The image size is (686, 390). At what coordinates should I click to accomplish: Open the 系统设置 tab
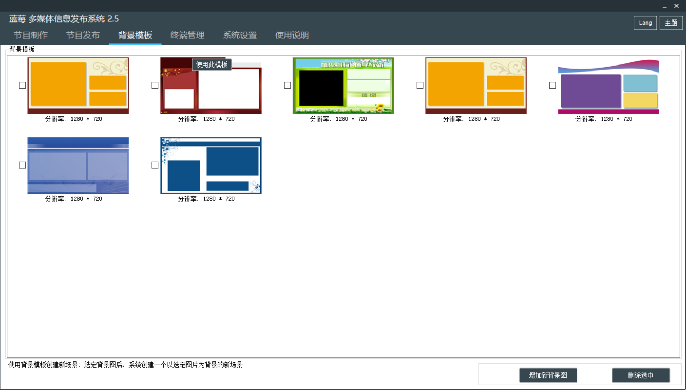pos(240,35)
